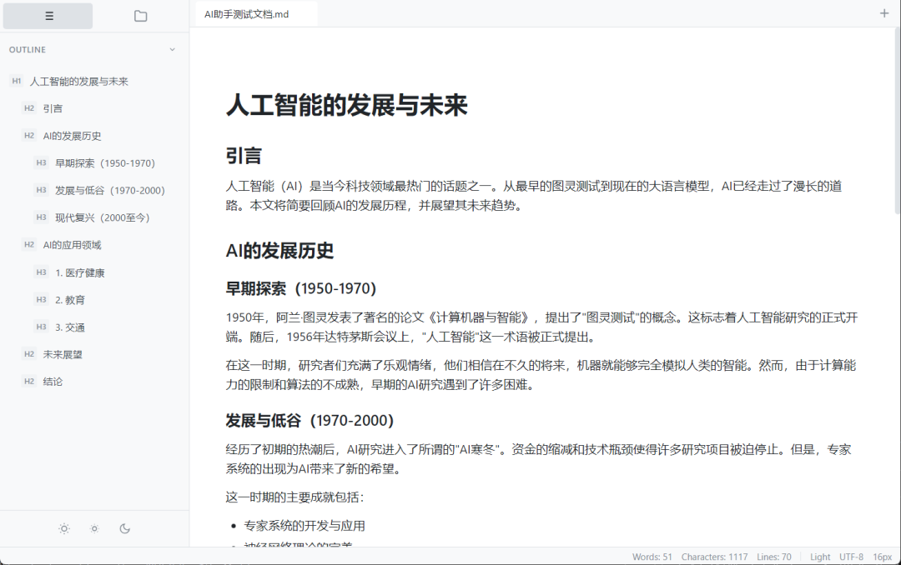This screenshot has width=901, height=565.
Task: Click the vertical scrollbar thumb in editor
Action: [897, 121]
